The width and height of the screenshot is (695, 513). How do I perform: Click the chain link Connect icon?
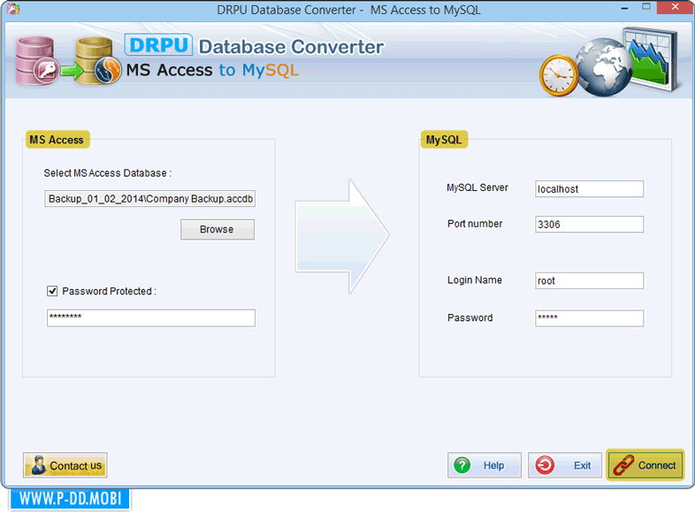tap(623, 465)
